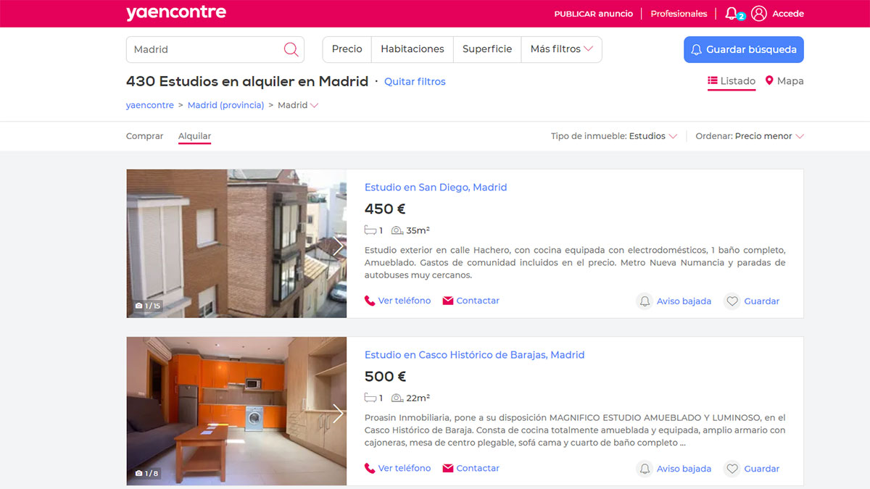Click Guardar búsqueda button
The image size is (870, 489).
(744, 49)
